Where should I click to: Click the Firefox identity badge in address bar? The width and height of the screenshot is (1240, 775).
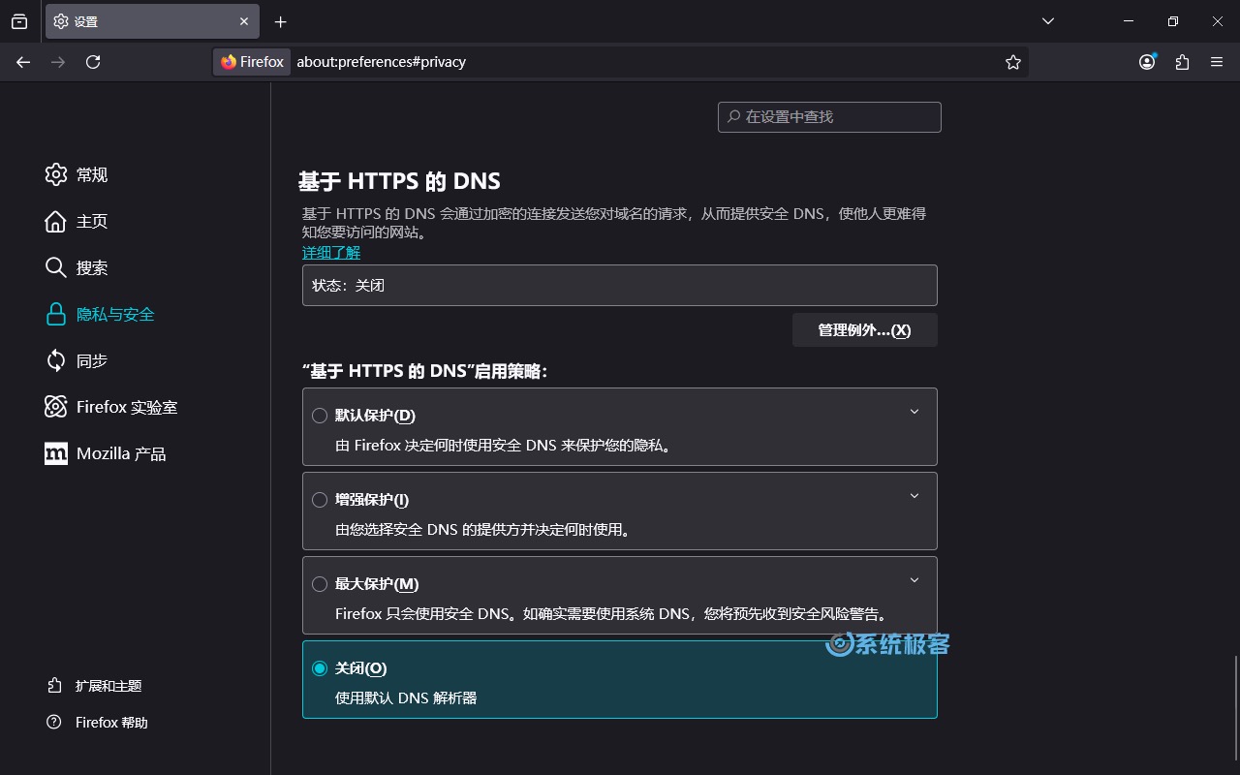pos(252,62)
